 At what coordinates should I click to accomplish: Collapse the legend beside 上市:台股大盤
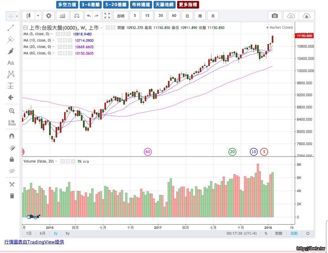click(x=25, y=28)
